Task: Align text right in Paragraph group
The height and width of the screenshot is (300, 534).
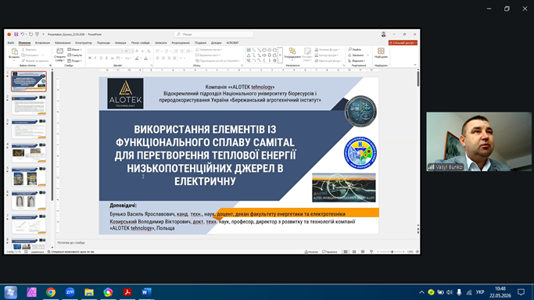Action: 169,58
